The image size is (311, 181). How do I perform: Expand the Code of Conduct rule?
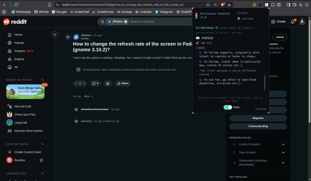tap(283, 144)
